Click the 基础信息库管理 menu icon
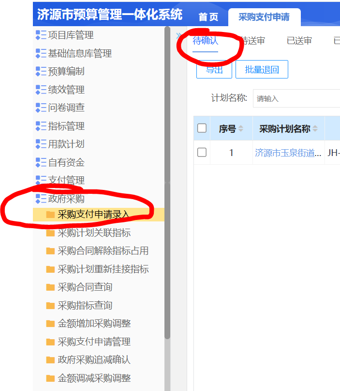This screenshot has width=340, height=391. (41, 53)
